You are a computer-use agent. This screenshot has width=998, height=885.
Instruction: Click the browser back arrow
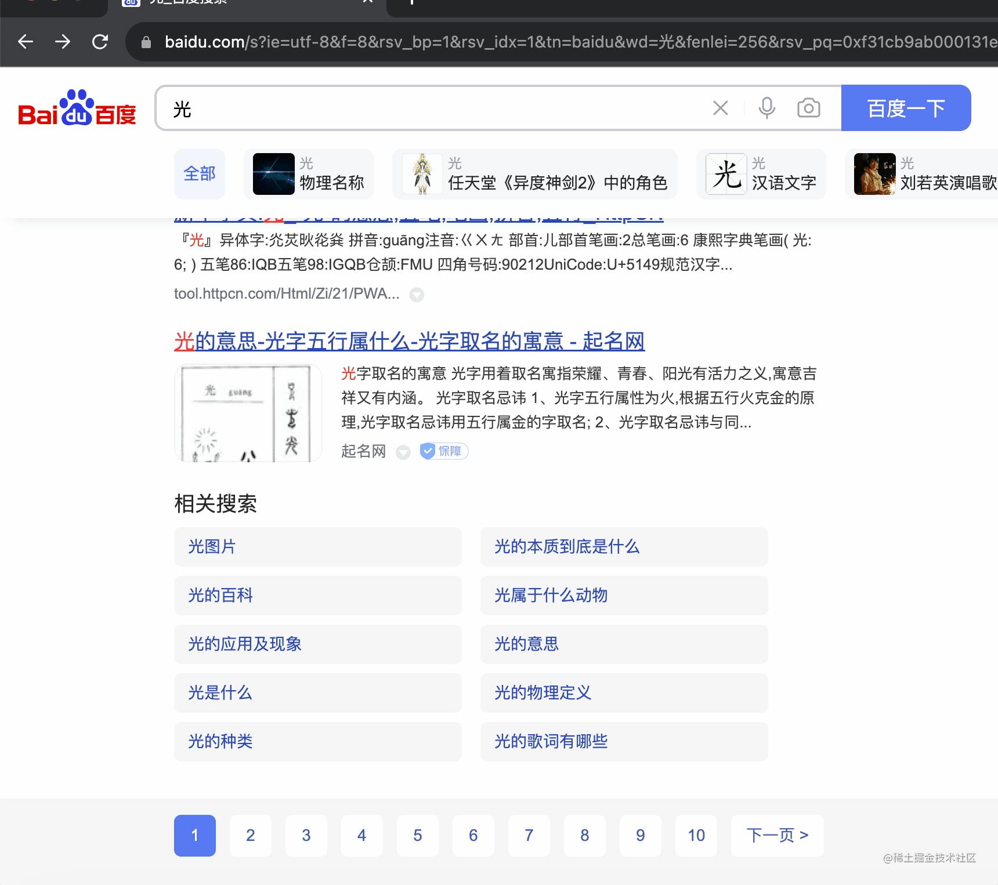(26, 42)
